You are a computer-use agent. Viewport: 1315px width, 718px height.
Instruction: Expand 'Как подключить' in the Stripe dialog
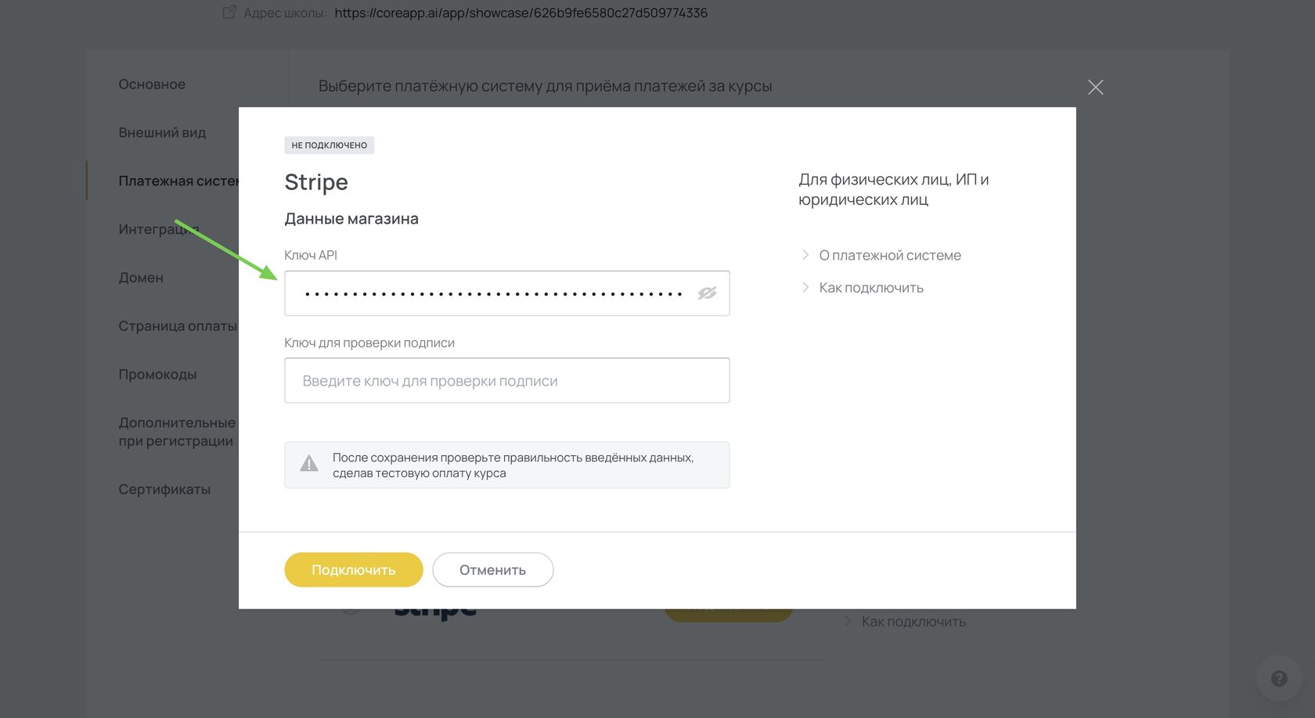click(863, 288)
